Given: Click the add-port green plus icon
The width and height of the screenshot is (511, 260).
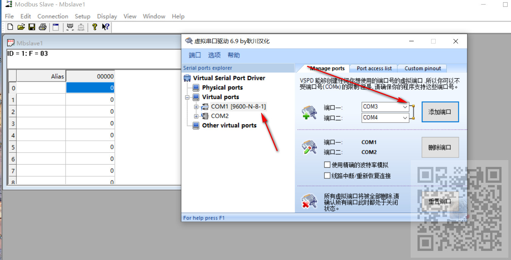Looking at the screenshot, I should [x=309, y=112].
